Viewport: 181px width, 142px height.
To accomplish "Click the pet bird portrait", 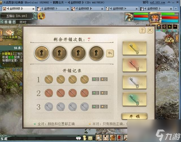I will click(129, 17).
